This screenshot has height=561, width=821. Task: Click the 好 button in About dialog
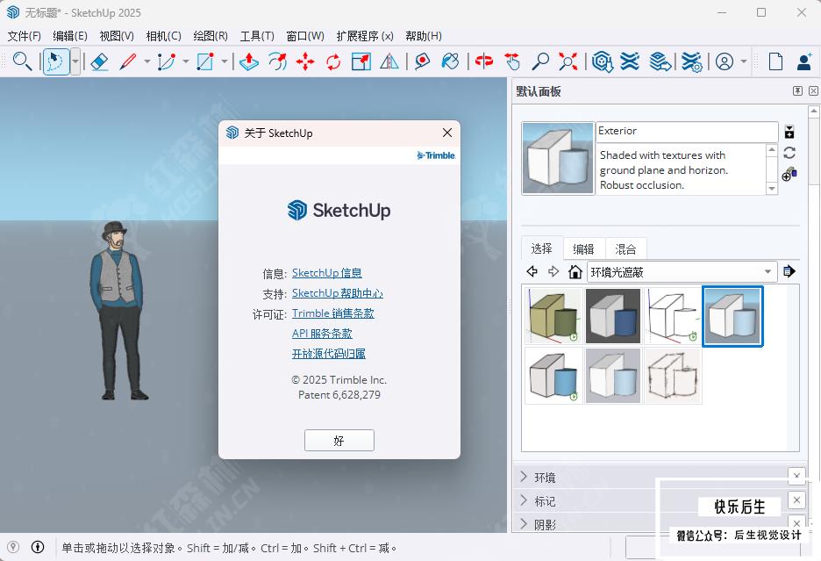point(339,440)
